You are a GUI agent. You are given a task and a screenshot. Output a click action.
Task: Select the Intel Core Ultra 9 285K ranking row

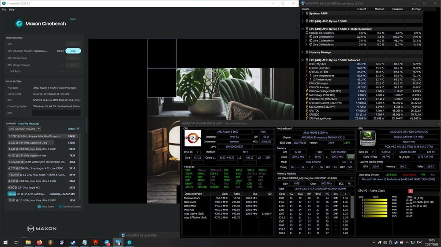pyautogui.click(x=41, y=149)
